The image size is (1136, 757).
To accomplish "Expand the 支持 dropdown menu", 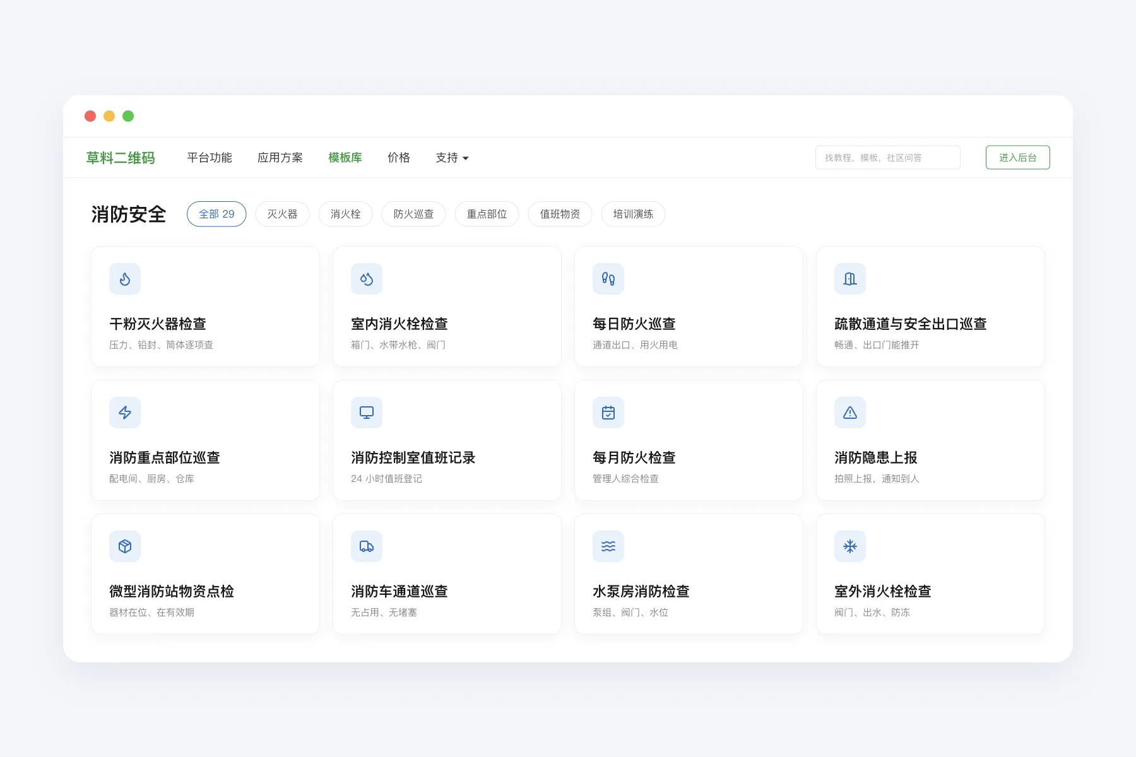I will 452,158.
